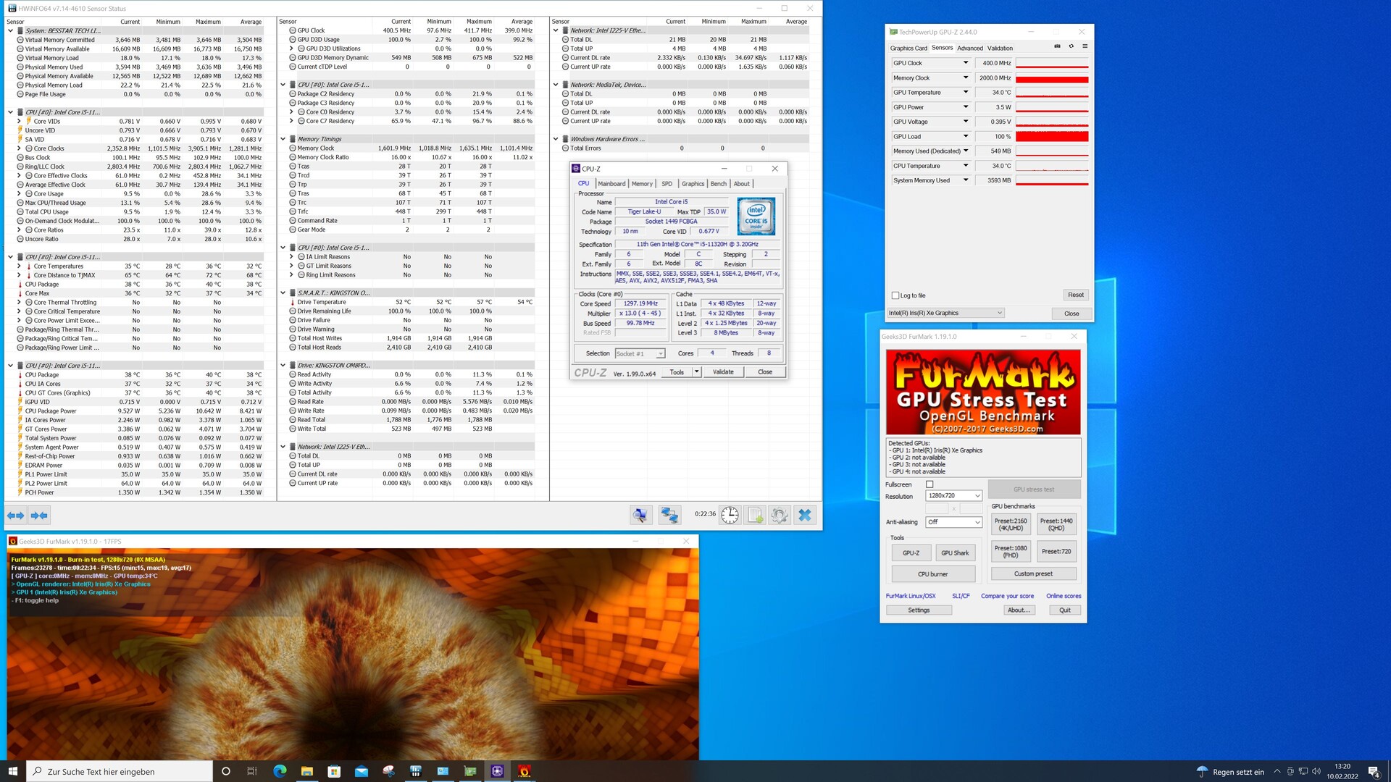Viewport: 1391px width, 782px height.
Task: Open HWiNFO sensor settings gear
Action: coord(780,515)
